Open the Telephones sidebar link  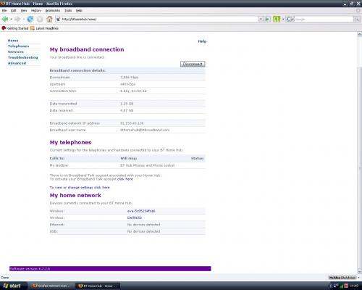point(18,46)
